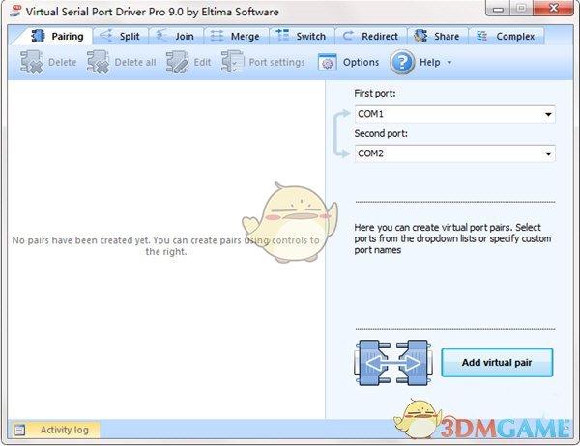This screenshot has width=580, height=446.
Task: Click the Delete pair toolbar icon
Action: pos(32,62)
